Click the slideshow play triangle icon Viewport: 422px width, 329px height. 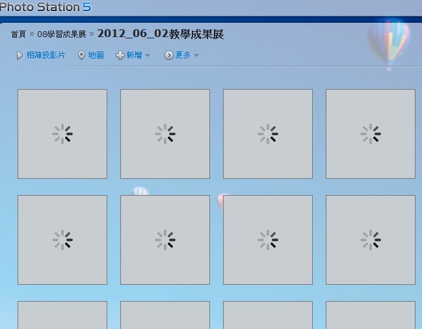(20, 55)
